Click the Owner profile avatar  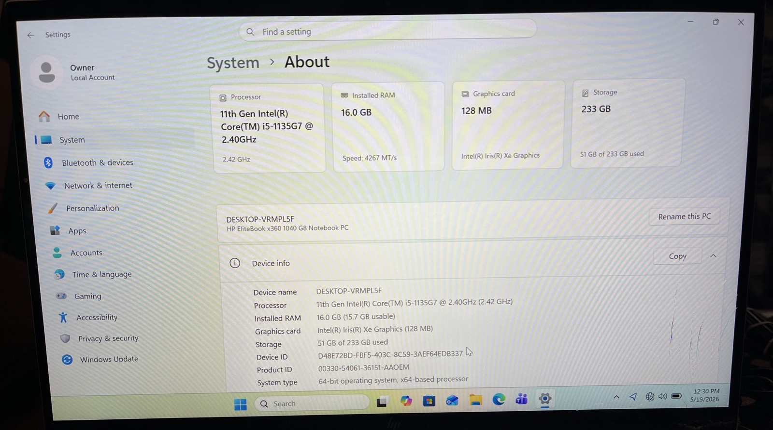pos(47,72)
